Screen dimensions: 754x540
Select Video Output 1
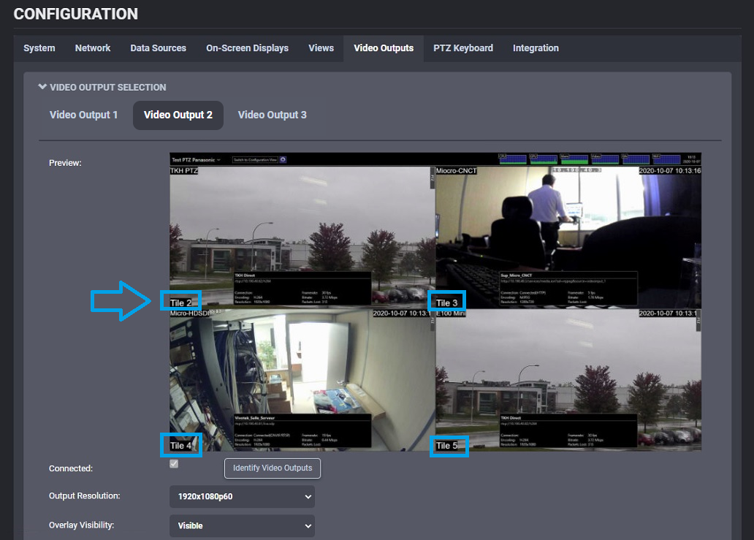click(83, 115)
